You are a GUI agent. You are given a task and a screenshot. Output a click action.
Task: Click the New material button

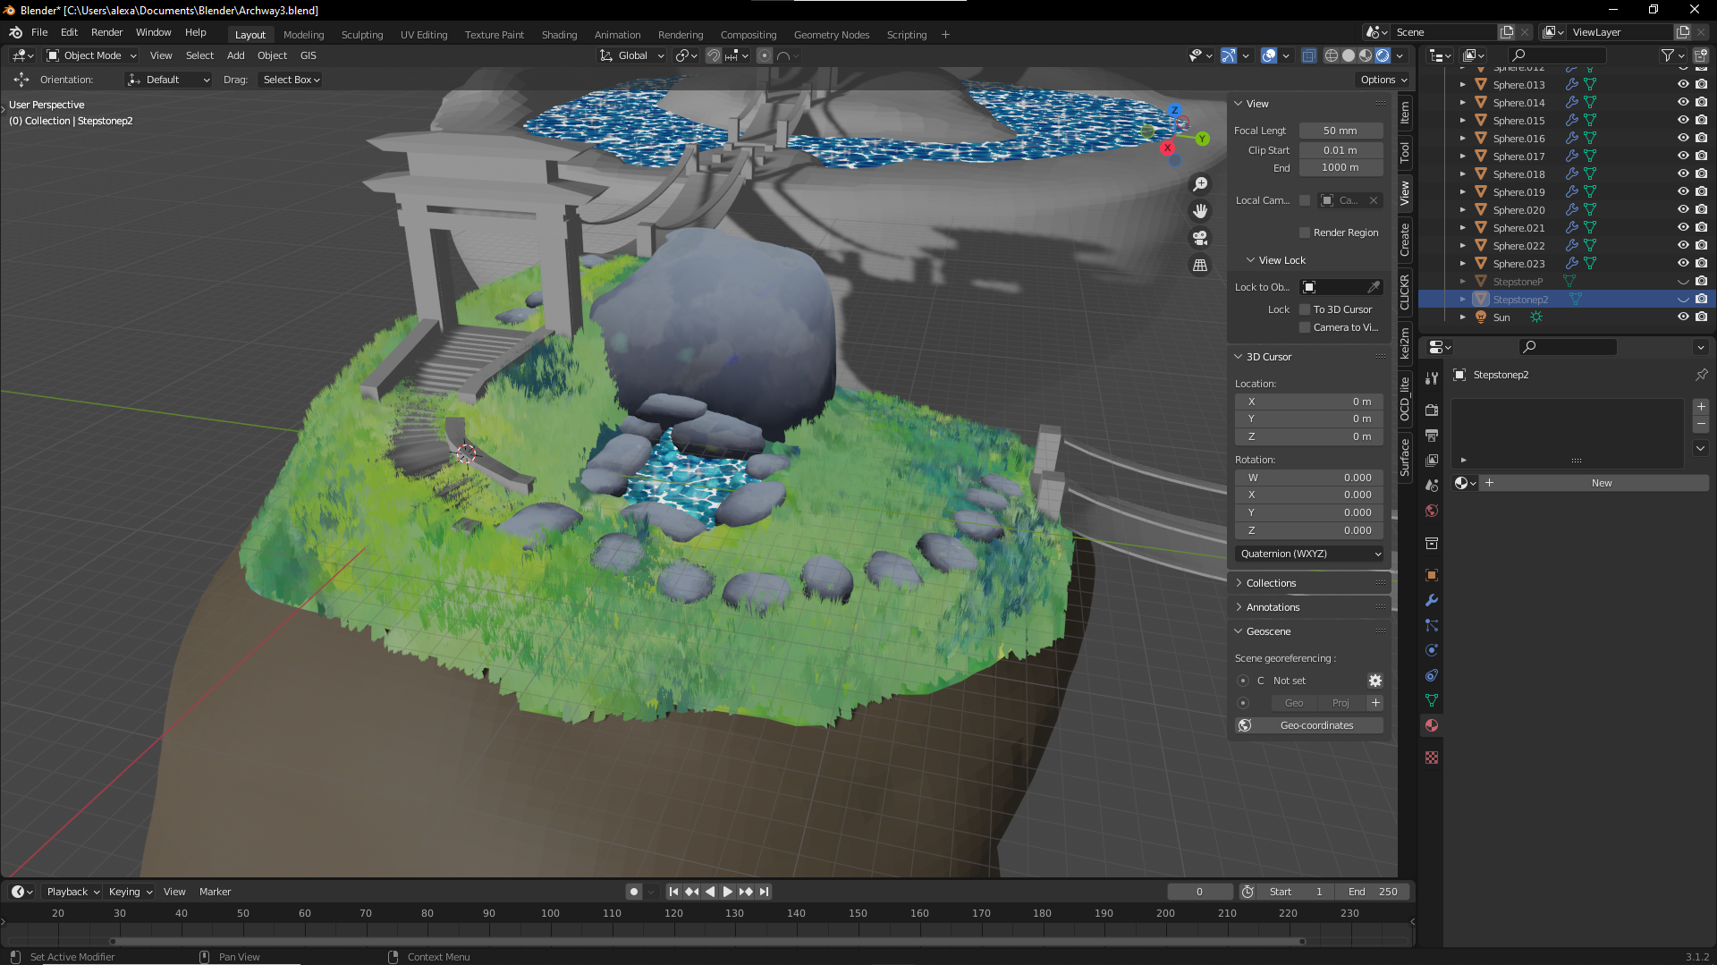(1601, 483)
